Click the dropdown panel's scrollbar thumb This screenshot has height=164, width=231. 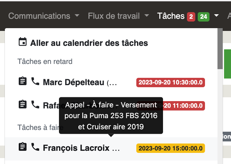click(220, 49)
